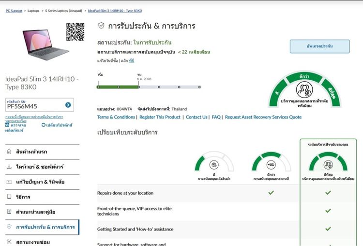Click 'Getting Started and How-to assistance' text

click(x=135, y=229)
